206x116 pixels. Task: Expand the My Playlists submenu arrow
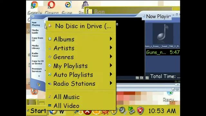point(111,65)
